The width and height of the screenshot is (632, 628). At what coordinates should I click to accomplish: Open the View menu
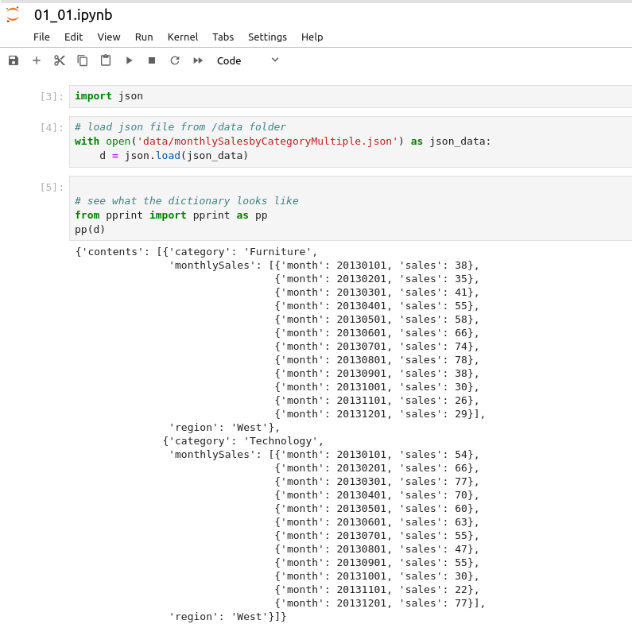coord(109,37)
